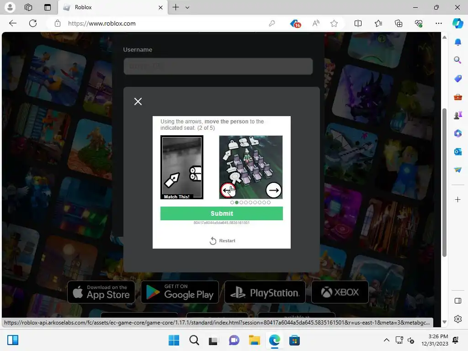The height and width of the screenshot is (351, 468).
Task: Click the Match This reference image
Action: pos(182,167)
